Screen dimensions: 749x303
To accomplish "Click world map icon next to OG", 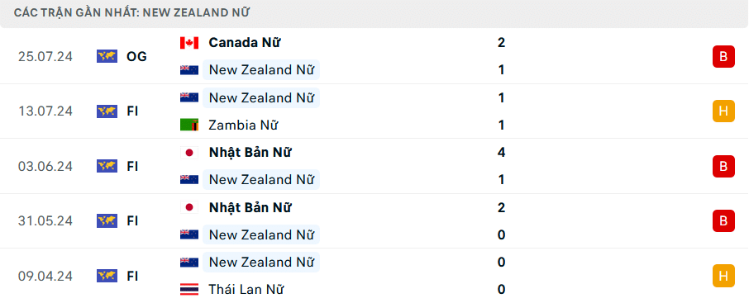I will (x=107, y=57).
